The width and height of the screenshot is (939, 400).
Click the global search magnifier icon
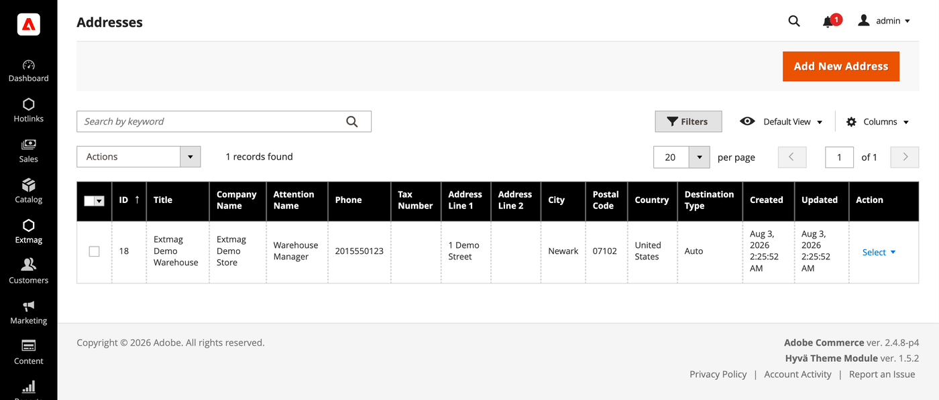pos(794,21)
